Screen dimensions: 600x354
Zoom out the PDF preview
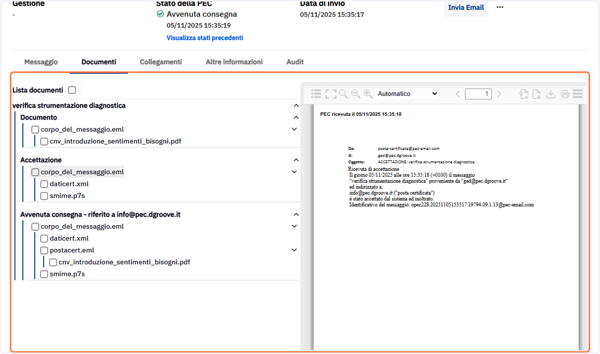[355, 94]
